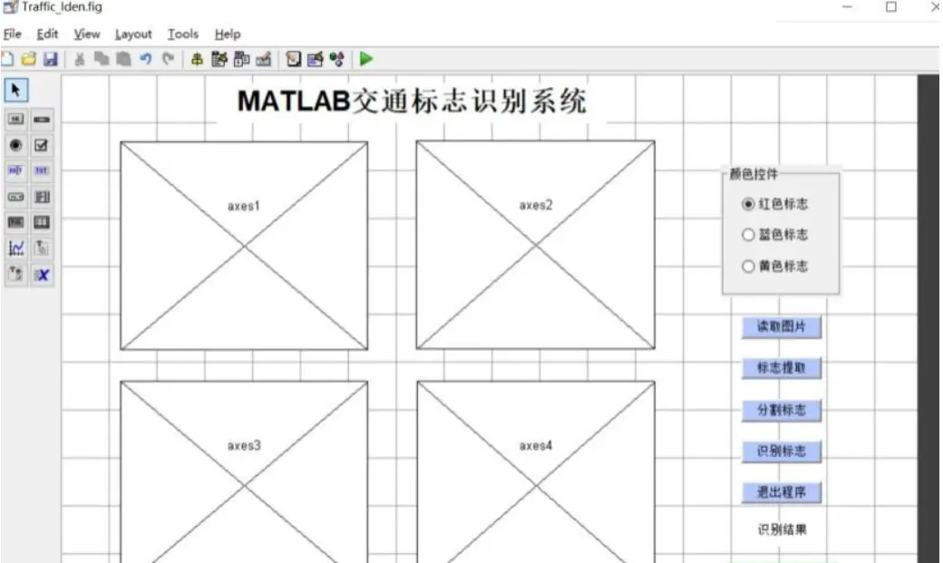Viewport: 943px width, 563px height.
Task: Choose the Slider component tool
Action: (42, 120)
